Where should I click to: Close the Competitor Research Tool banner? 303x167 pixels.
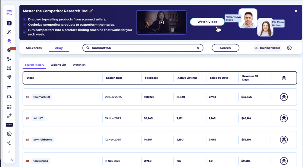(296, 11)
